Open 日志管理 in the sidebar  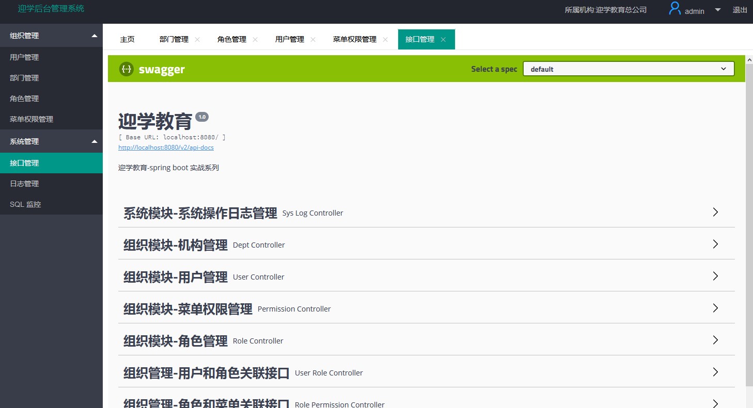[24, 184]
